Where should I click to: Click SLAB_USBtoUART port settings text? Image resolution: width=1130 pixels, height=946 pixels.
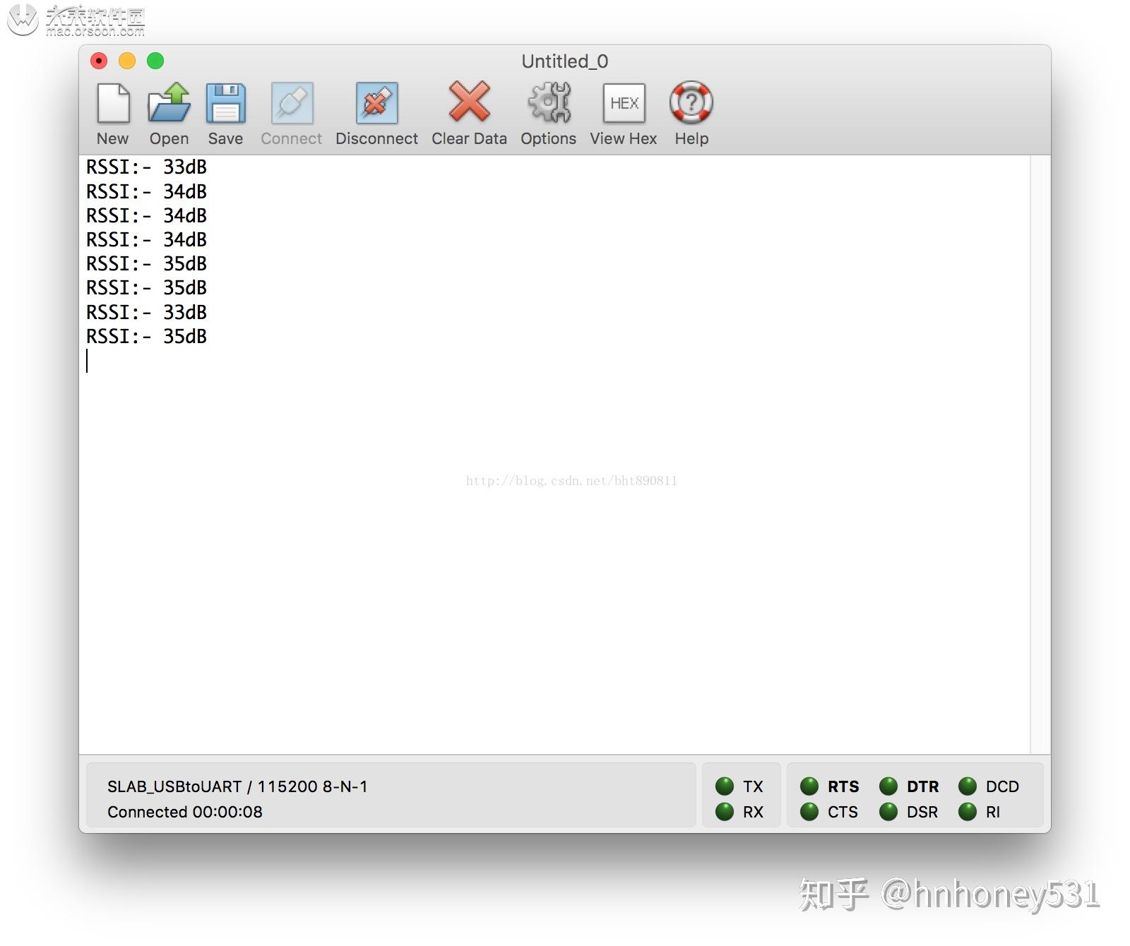click(x=237, y=786)
